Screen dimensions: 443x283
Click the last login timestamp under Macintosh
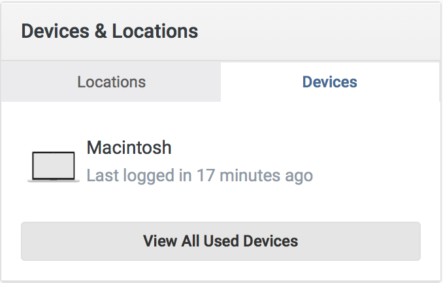(199, 175)
